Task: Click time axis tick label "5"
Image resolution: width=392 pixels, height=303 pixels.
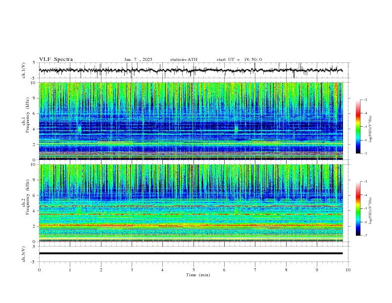Action: click(194, 270)
